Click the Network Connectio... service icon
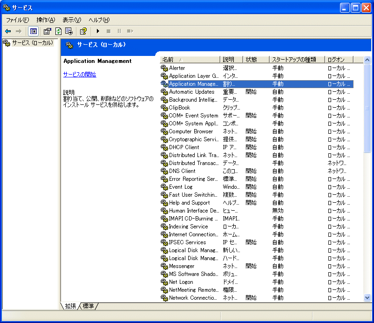 (164, 298)
